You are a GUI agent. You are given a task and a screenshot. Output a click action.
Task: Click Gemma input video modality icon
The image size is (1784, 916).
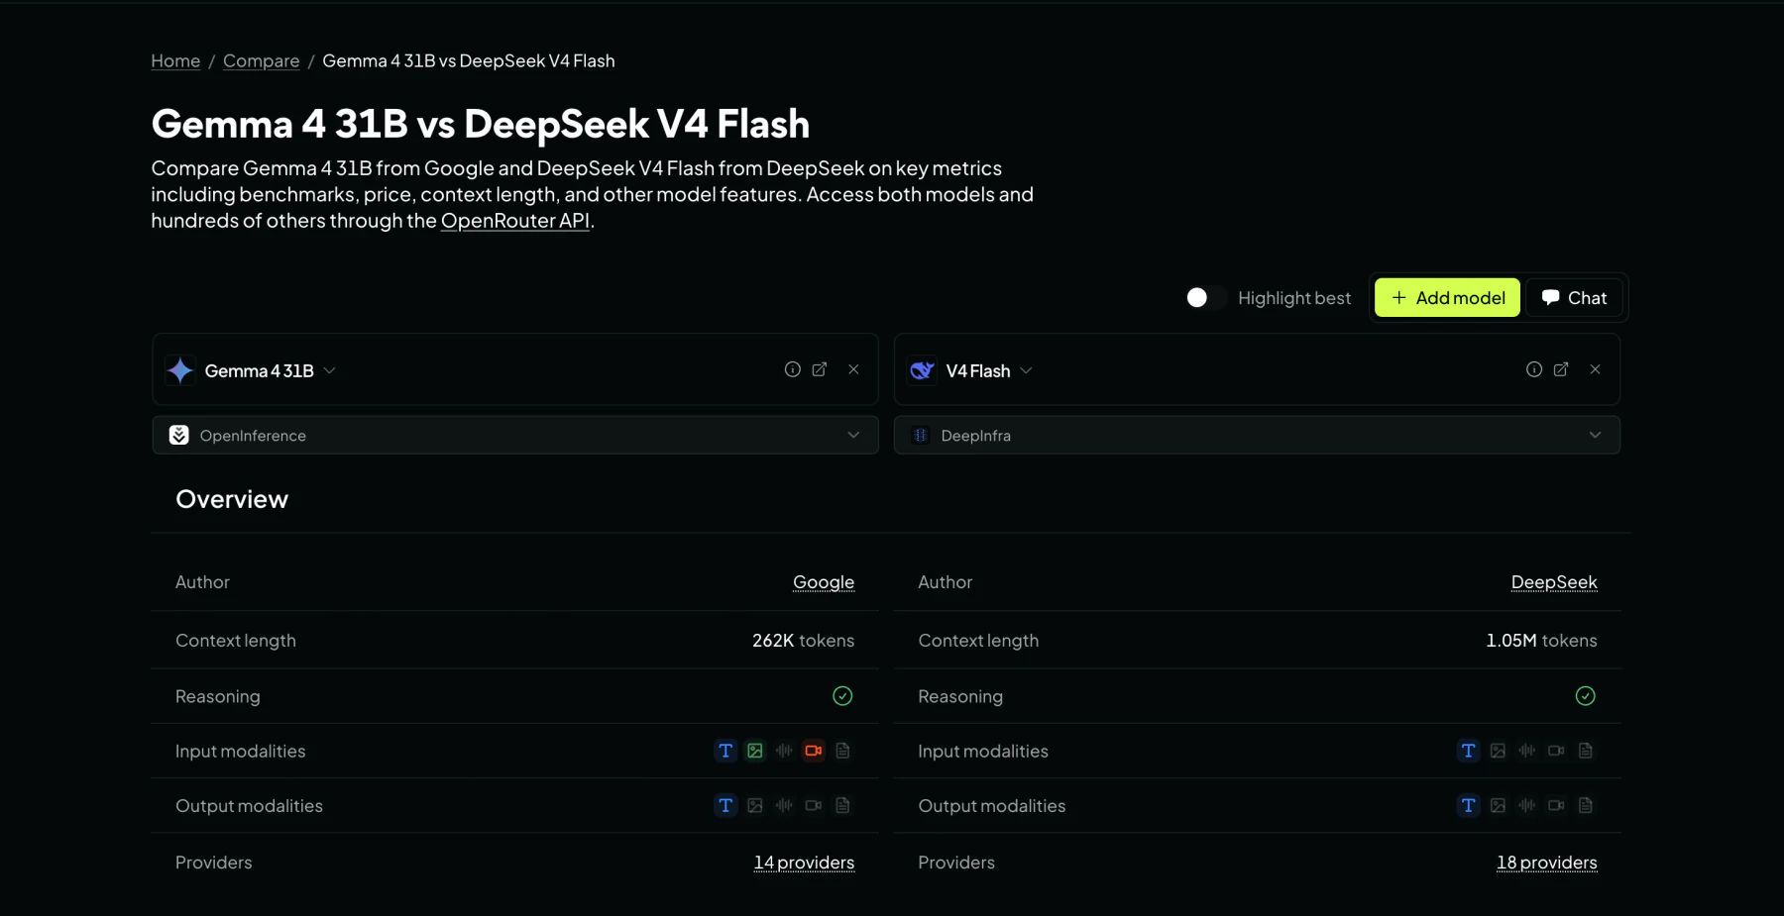point(814,751)
